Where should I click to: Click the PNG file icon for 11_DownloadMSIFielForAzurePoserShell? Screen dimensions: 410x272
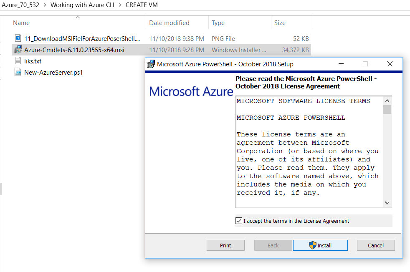pyautogui.click(x=17, y=38)
